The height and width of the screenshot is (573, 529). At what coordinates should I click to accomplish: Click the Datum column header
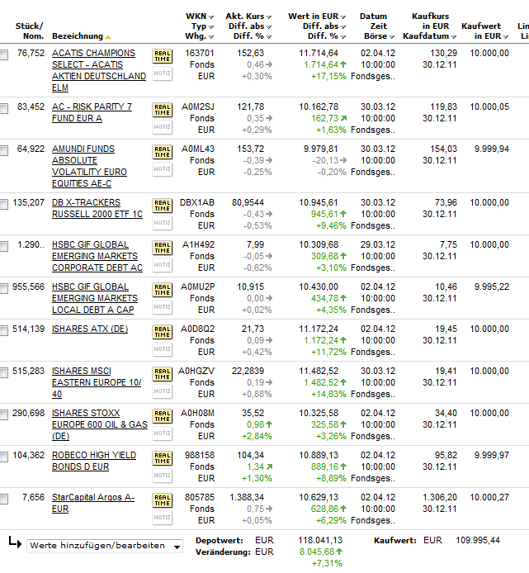[x=373, y=17]
